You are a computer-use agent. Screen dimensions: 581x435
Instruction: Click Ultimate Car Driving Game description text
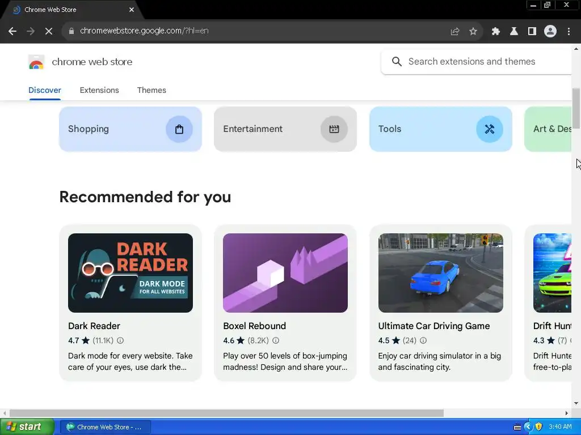point(440,361)
